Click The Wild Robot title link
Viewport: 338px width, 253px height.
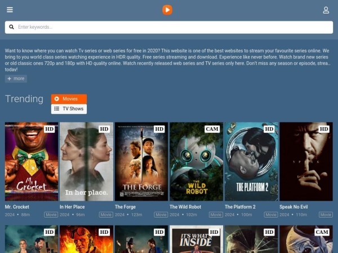coord(185,207)
